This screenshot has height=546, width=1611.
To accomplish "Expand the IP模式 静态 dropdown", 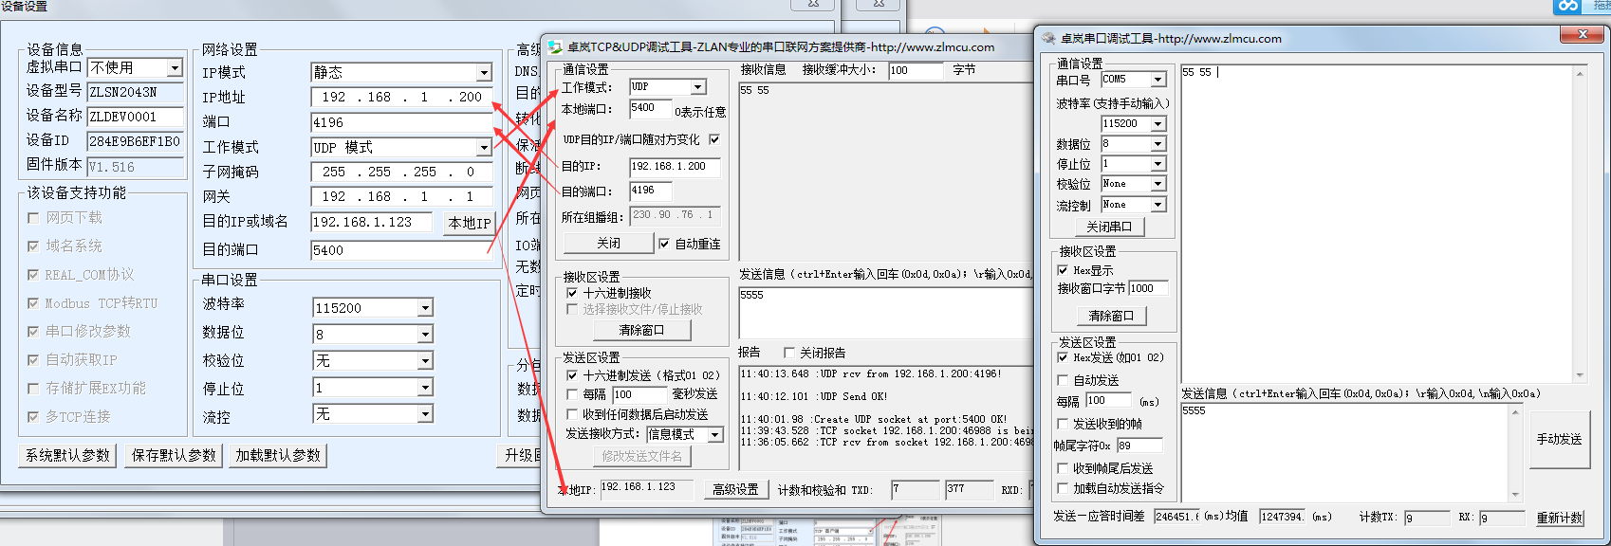I will [483, 73].
